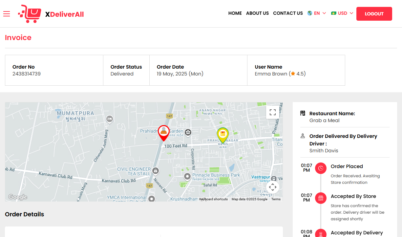Click Vastrapur transit station icon
The height and width of the screenshot is (237, 402).
274,179
